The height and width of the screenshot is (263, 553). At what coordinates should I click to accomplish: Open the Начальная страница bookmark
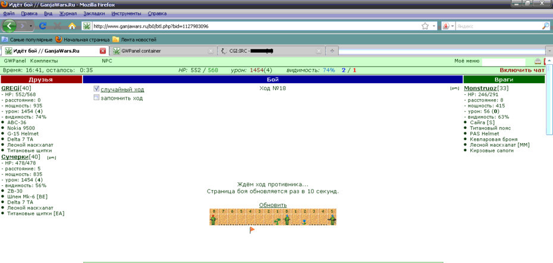[x=83, y=40]
